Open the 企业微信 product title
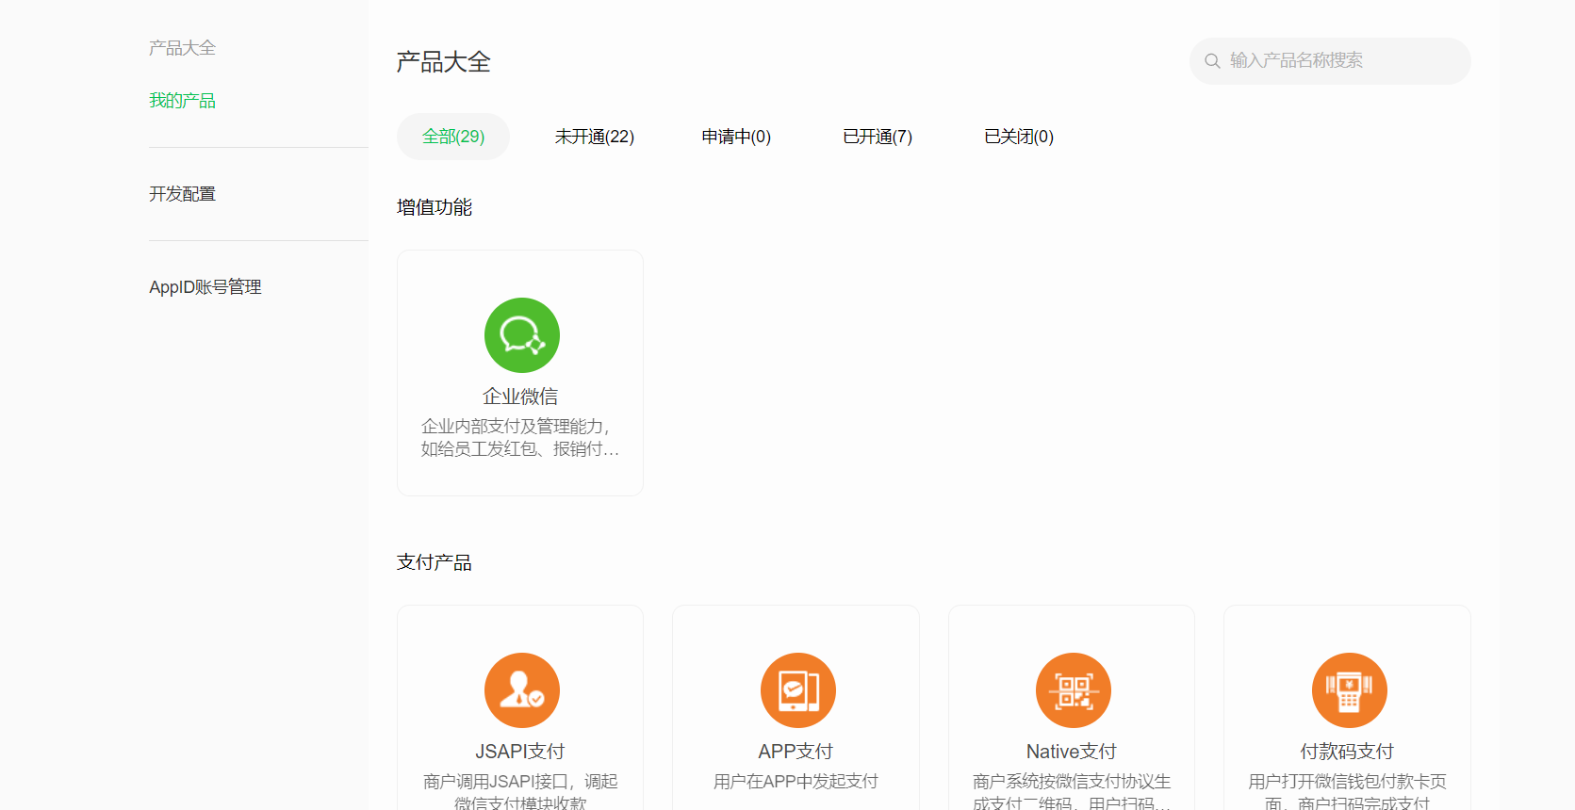Viewport: 1575px width, 810px height. 520,397
